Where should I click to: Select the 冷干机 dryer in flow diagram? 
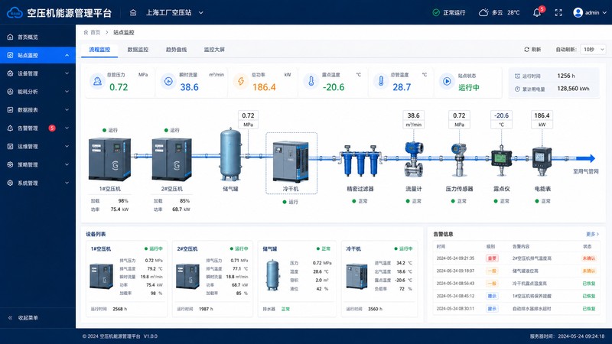point(291,162)
